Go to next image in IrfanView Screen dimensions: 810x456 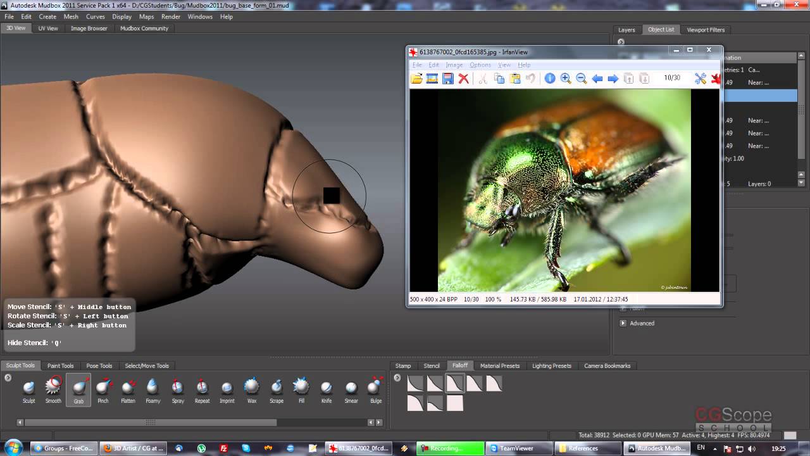point(613,79)
